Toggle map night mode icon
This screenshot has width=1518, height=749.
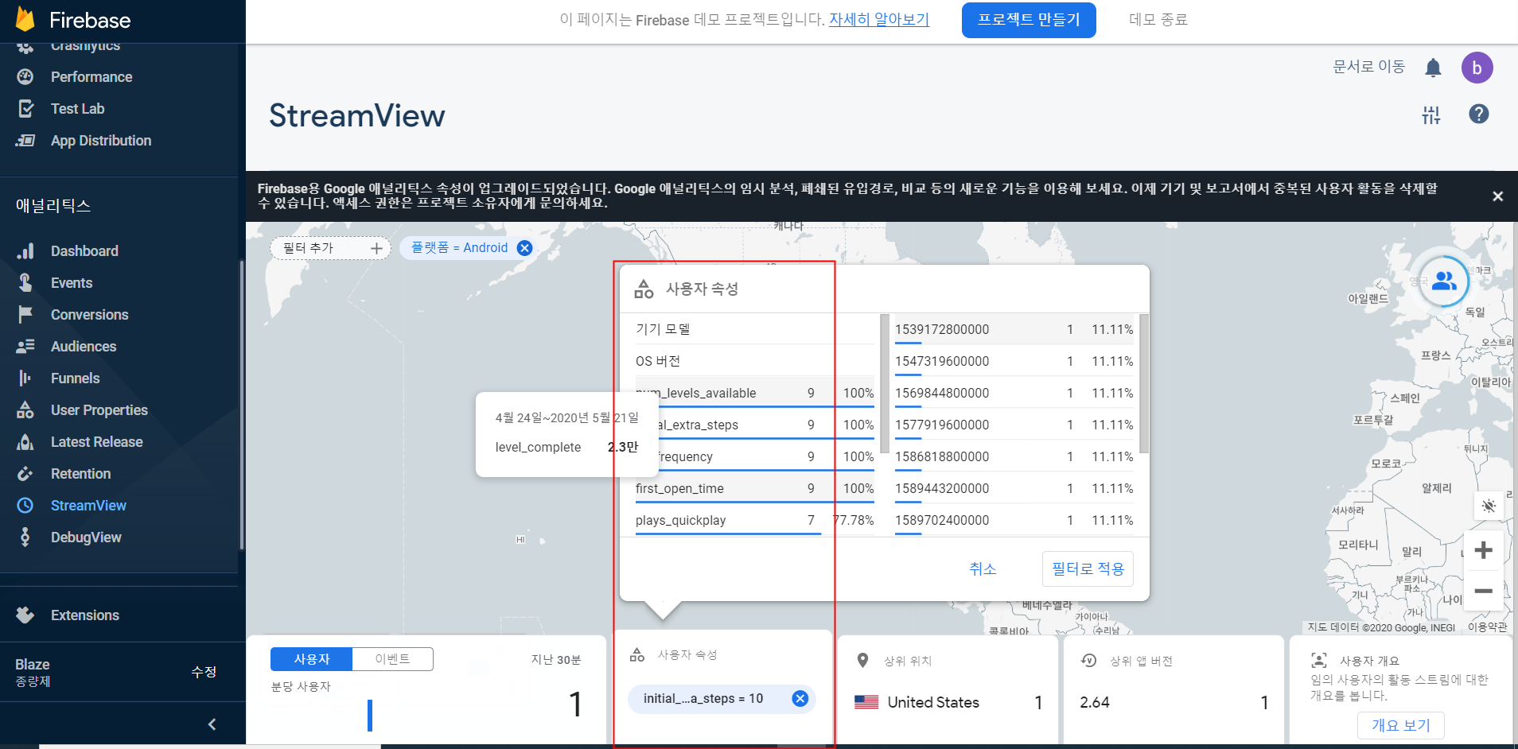(1489, 506)
